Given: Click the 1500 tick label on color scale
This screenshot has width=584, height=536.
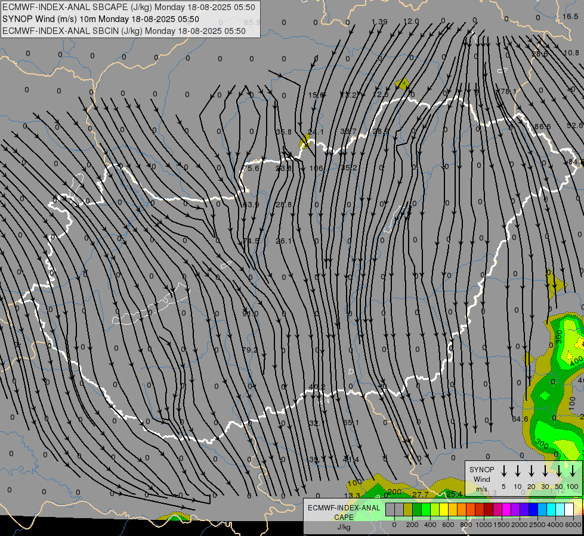Looking at the screenshot, I should tap(502, 525).
